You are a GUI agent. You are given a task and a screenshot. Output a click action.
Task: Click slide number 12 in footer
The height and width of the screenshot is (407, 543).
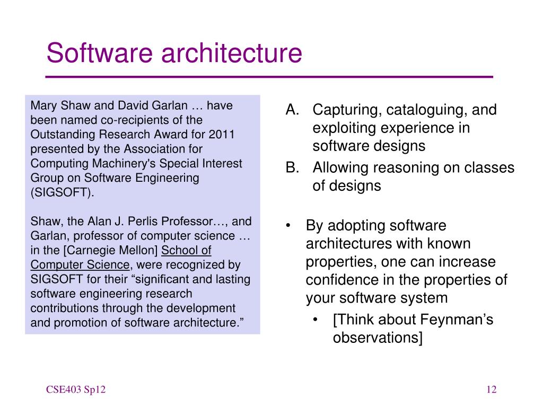[492, 390]
